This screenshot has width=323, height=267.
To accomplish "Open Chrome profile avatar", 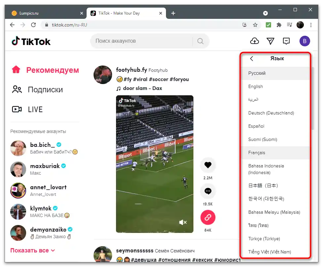I will (x=300, y=25).
